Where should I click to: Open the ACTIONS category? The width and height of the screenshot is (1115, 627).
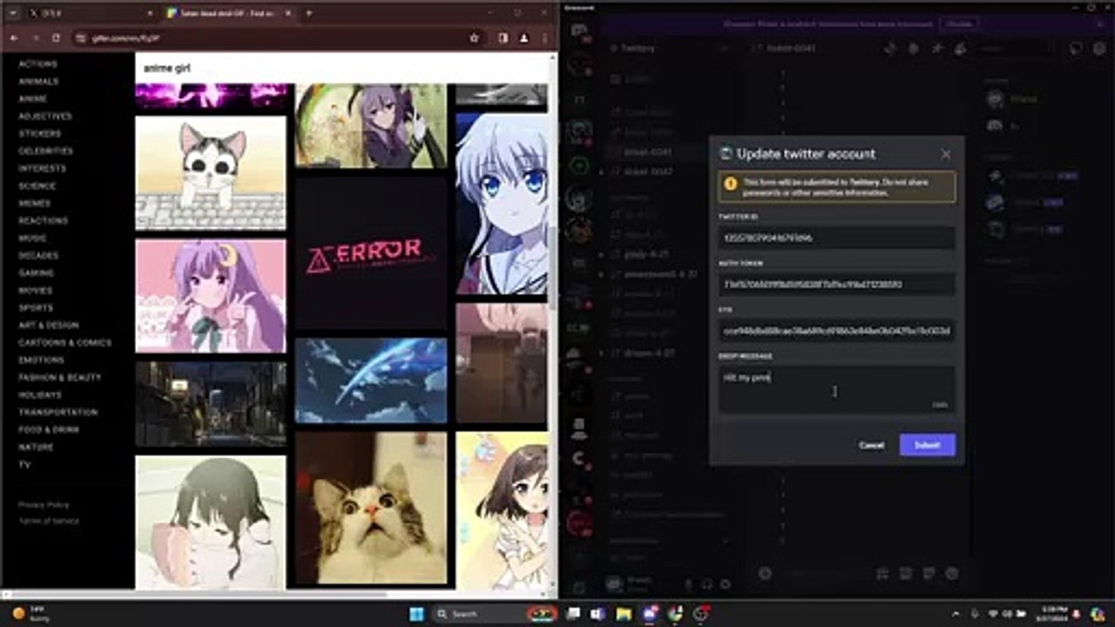pos(37,64)
